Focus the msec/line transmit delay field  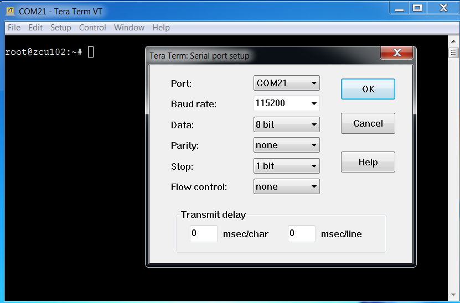pos(302,233)
